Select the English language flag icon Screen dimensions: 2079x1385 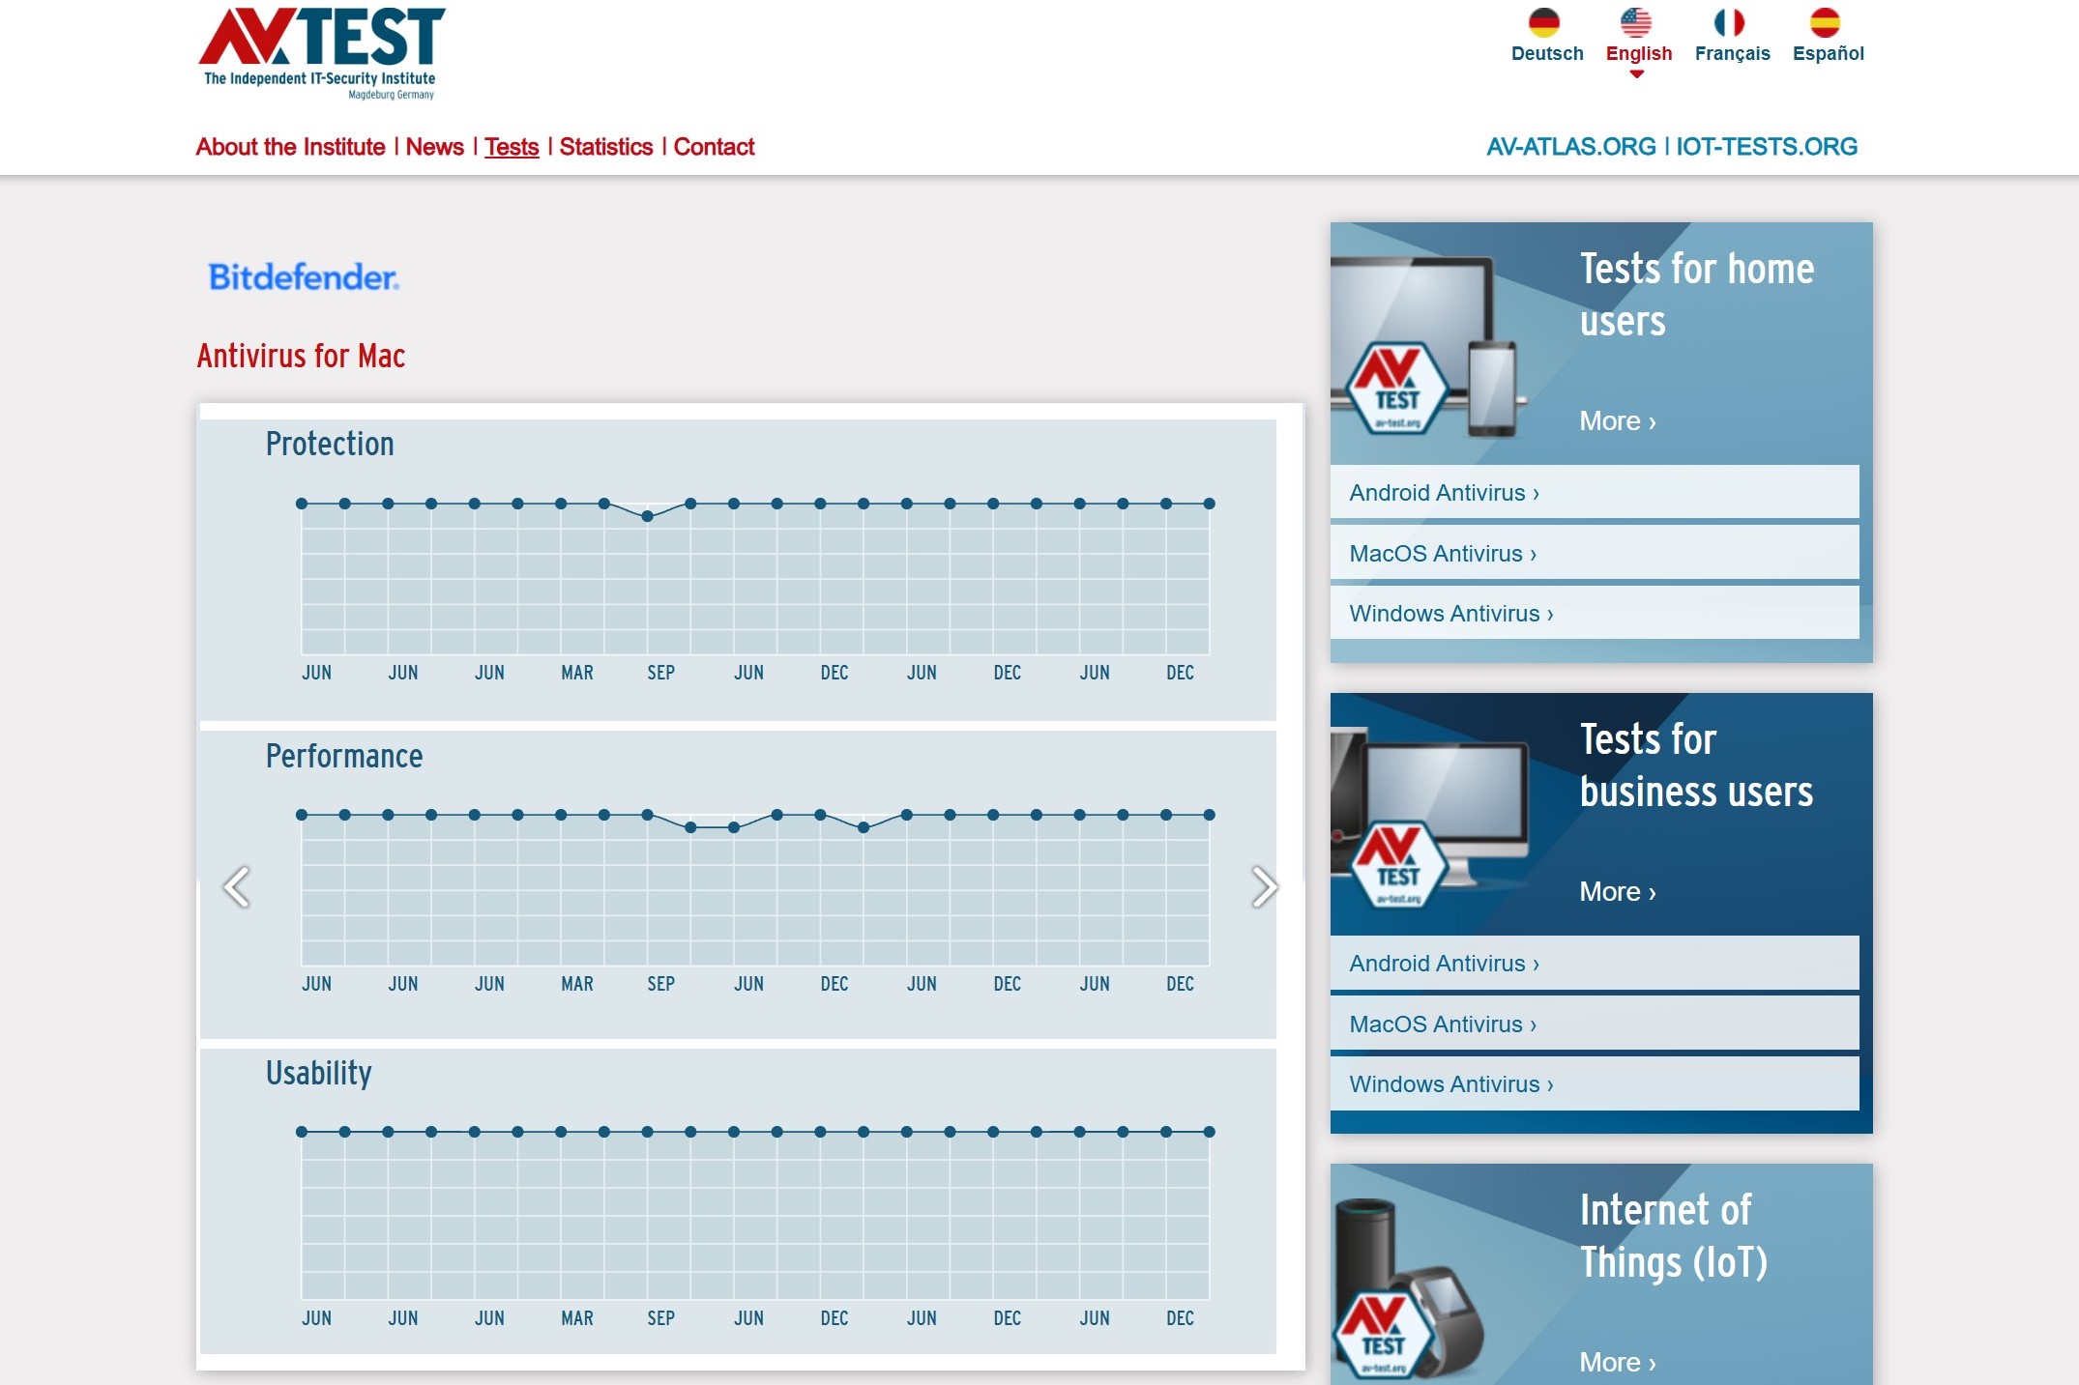1635,23
